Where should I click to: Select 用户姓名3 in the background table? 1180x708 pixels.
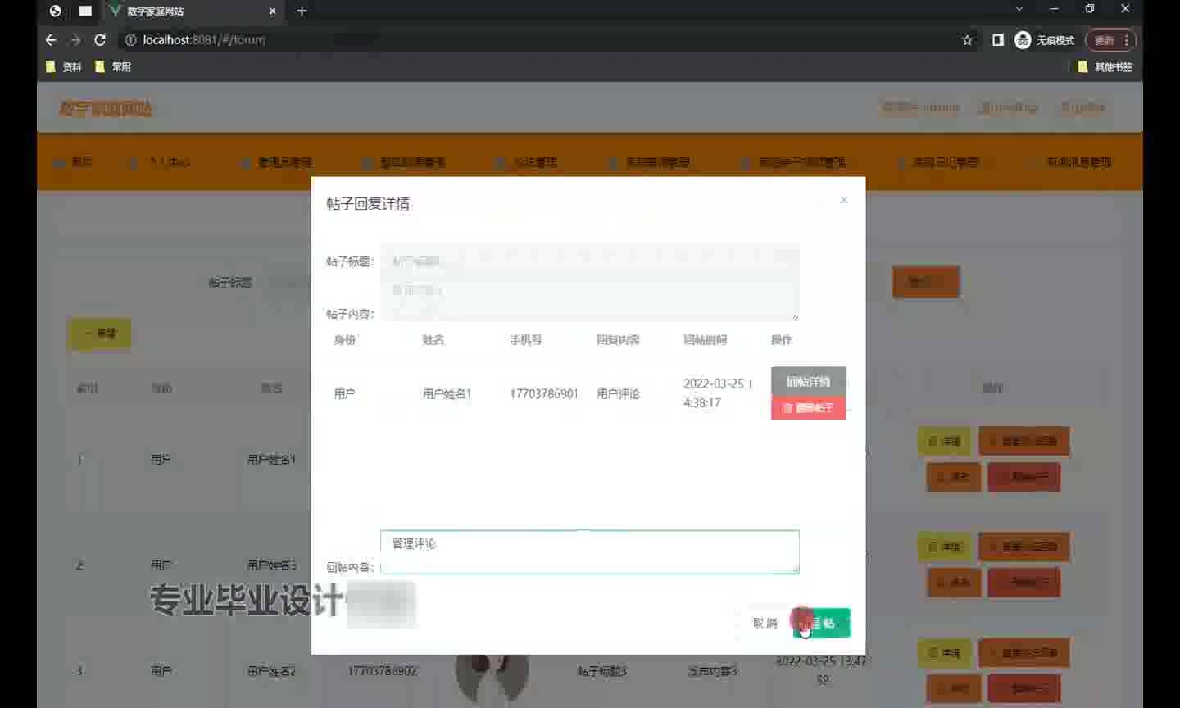(271, 565)
